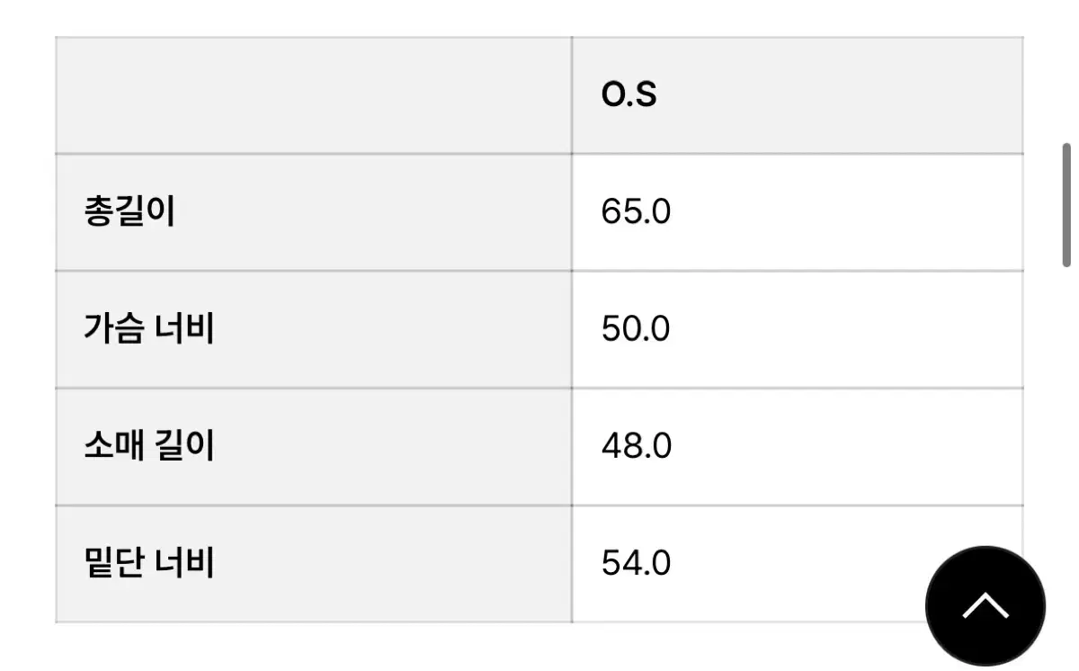The height and width of the screenshot is (671, 1079).
Task: Select the 총길이 row label
Action: click(129, 212)
